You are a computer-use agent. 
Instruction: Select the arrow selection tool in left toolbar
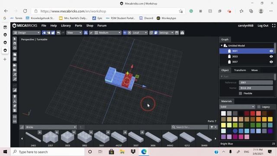[15, 39]
